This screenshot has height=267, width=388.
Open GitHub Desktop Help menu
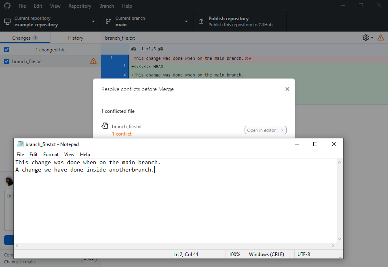pos(127,6)
